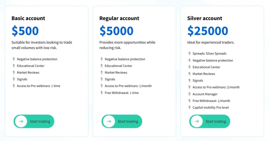Image resolution: width=269 pixels, height=141 pixels.
Task: Click bullet icon next to Silver Spreads
Action: pos(189,54)
